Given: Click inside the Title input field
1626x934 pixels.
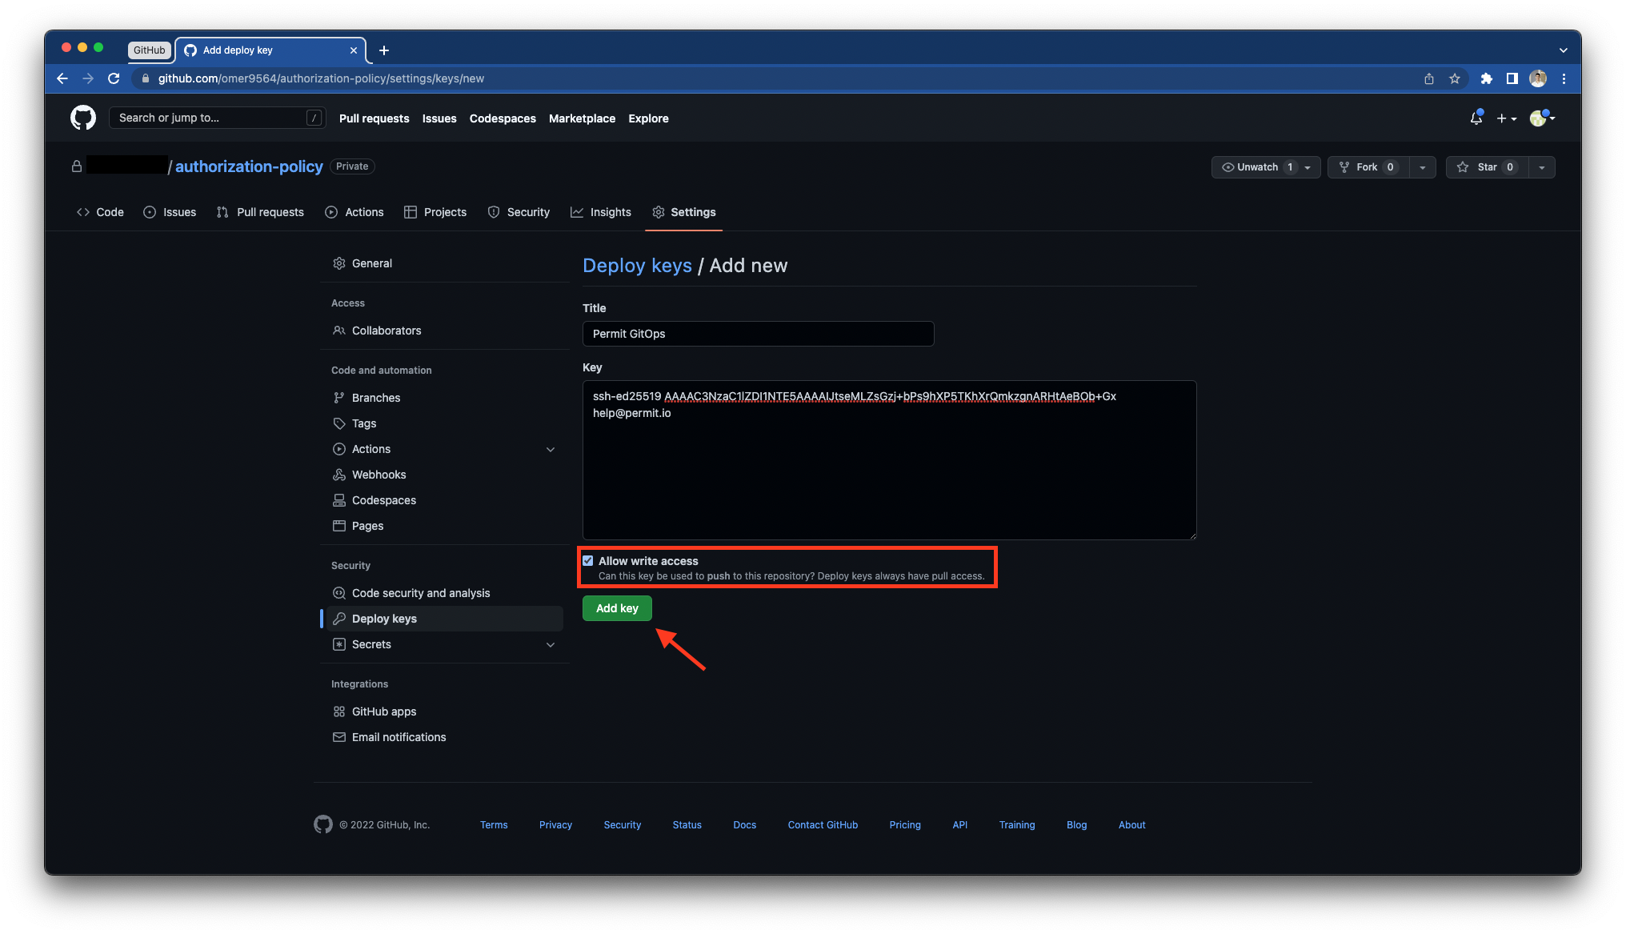Looking at the screenshot, I should (x=757, y=334).
